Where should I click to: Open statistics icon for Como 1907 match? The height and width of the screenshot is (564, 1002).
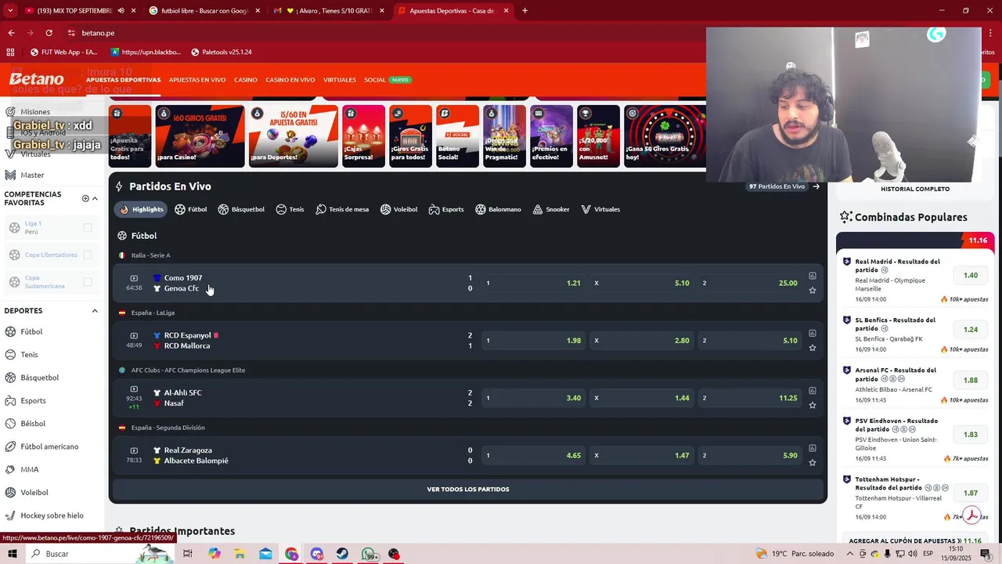click(x=813, y=276)
